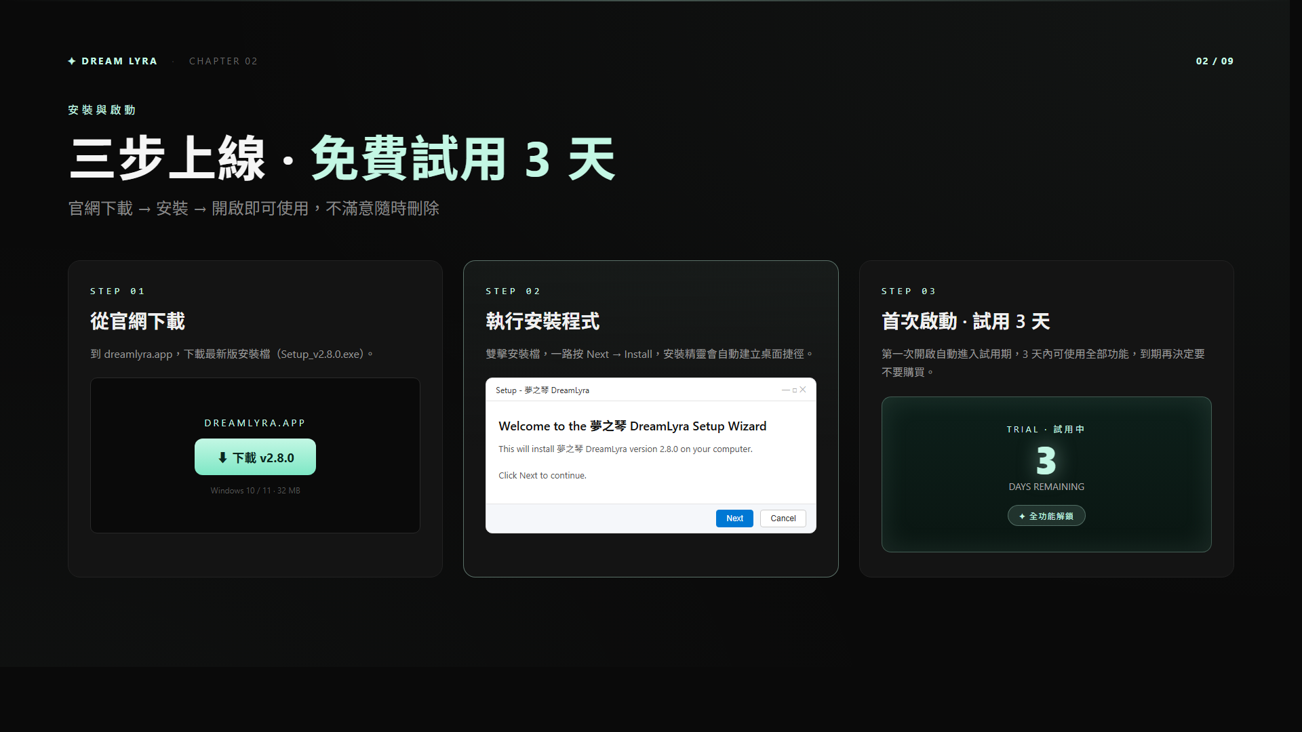The height and width of the screenshot is (732, 1302).
Task: Click Next in the Setup Wizard
Action: coord(734,518)
